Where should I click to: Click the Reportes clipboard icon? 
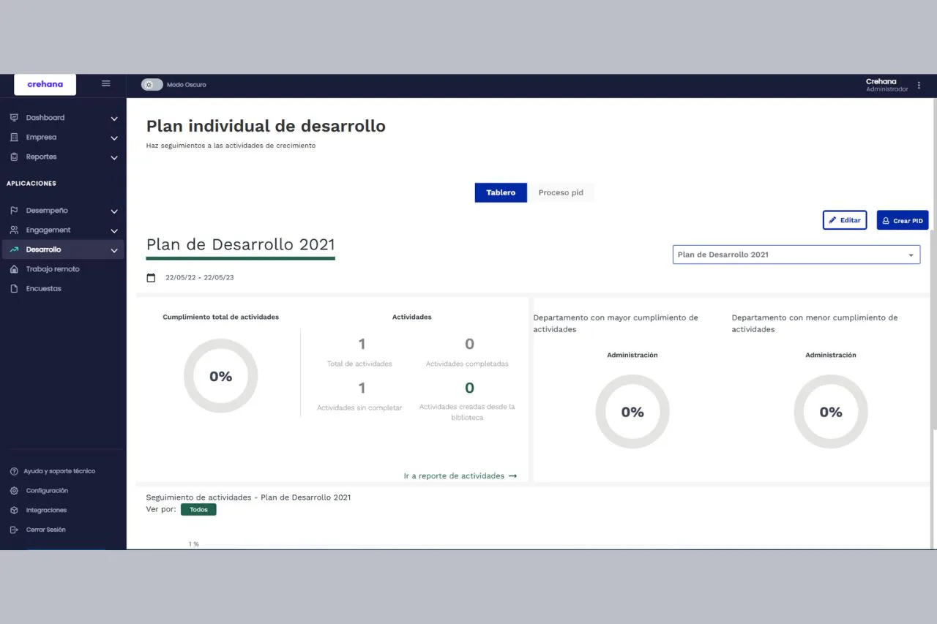15,156
